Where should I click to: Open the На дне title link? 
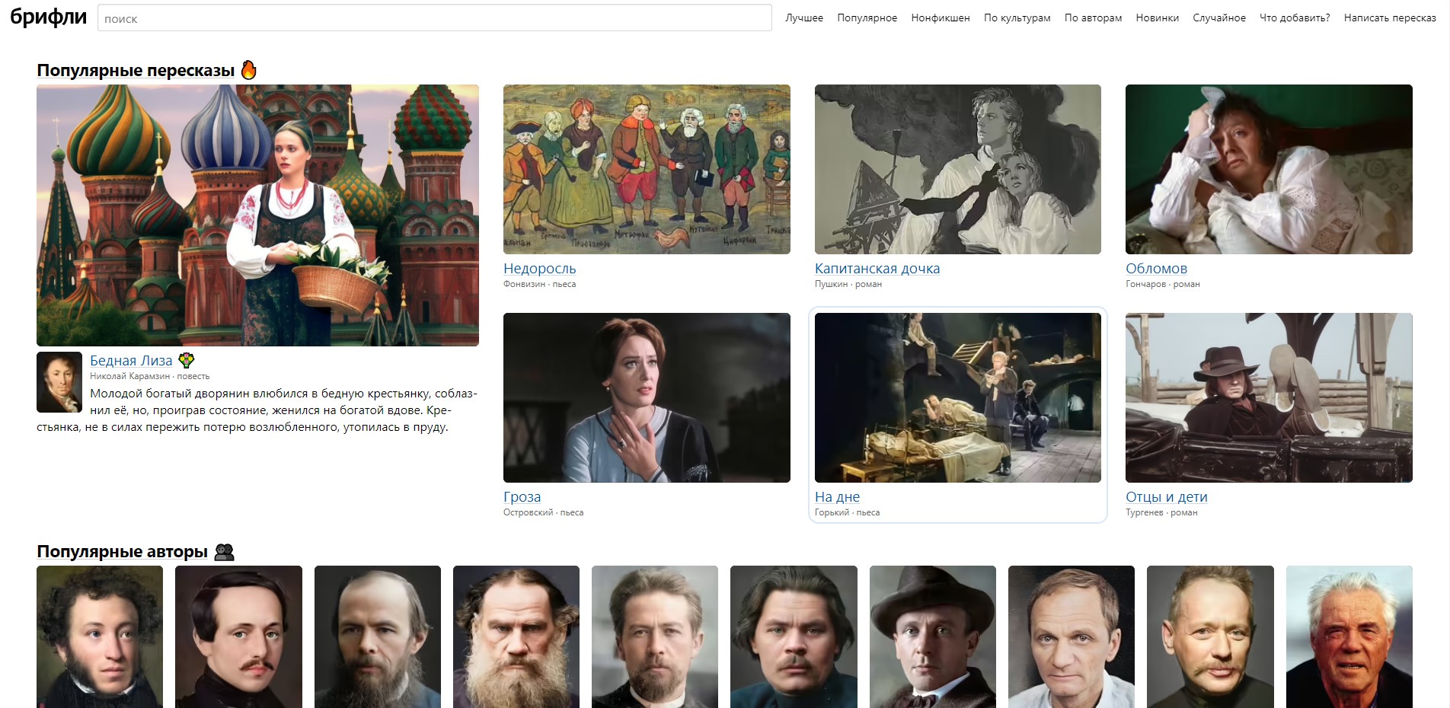[837, 496]
